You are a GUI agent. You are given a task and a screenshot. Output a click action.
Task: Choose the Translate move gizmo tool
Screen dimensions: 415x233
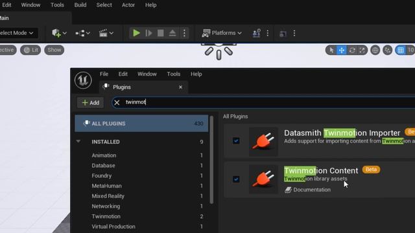(x=342, y=50)
